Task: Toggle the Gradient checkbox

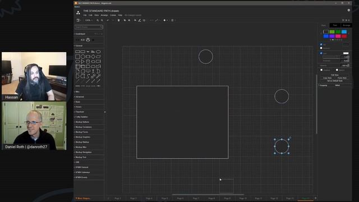Action: click(x=321, y=48)
